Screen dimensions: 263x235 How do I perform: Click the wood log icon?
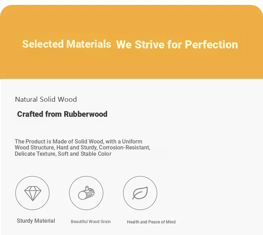86,193
